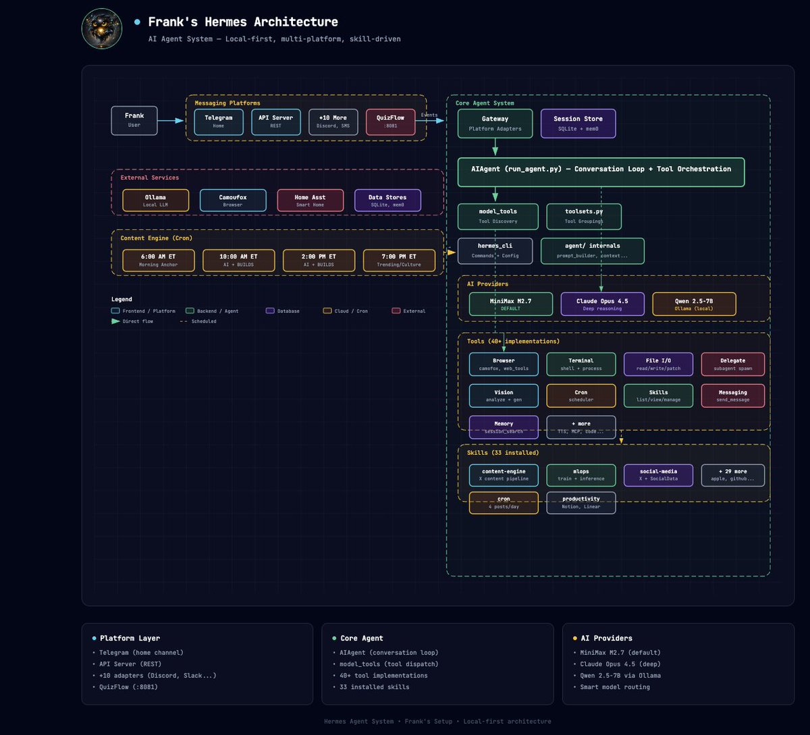Select the Telegram messaging platform box
The image size is (810, 735).
click(219, 121)
